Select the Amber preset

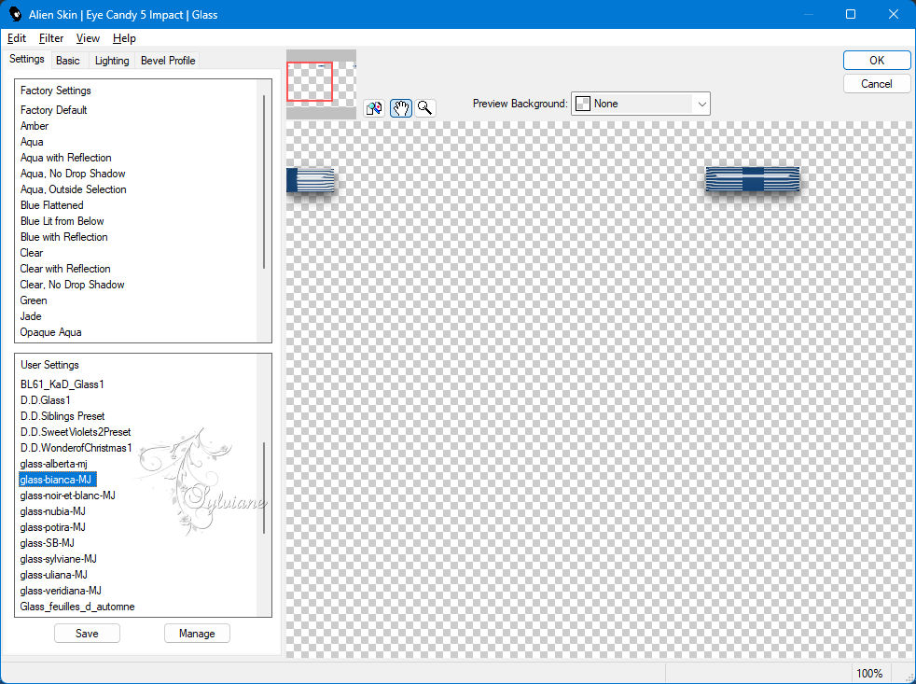(x=35, y=126)
